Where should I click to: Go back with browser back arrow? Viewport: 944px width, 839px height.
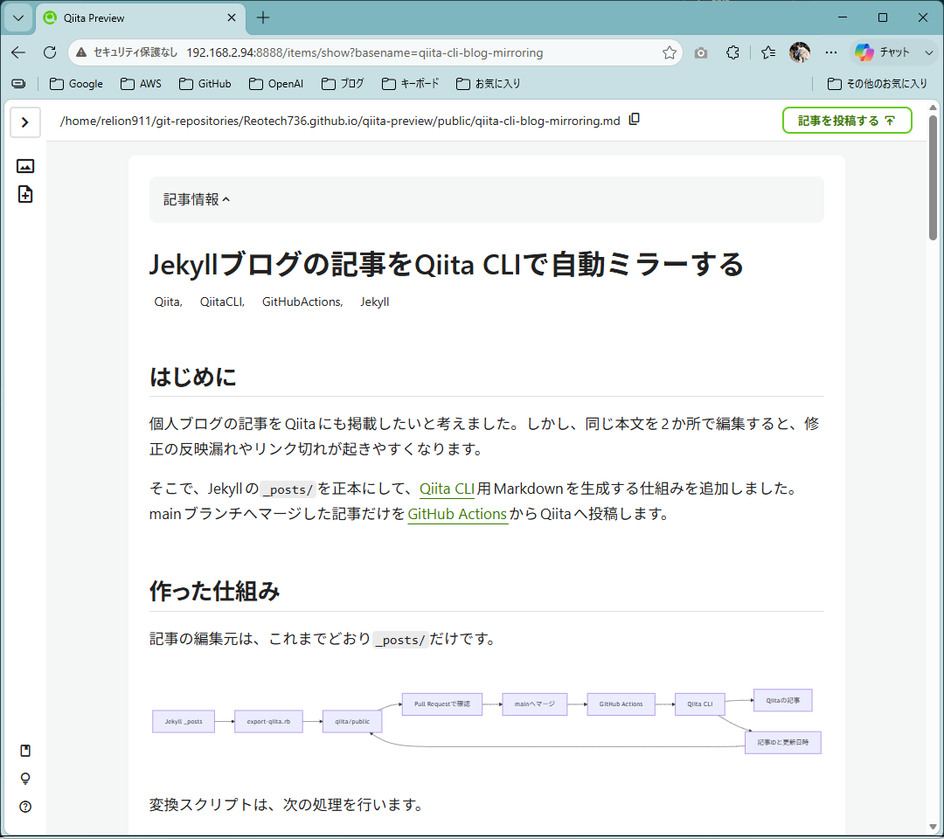pyautogui.click(x=18, y=52)
